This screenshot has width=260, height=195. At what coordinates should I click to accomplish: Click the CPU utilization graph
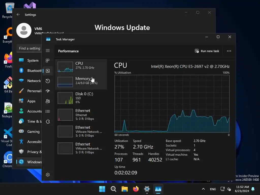172,104
